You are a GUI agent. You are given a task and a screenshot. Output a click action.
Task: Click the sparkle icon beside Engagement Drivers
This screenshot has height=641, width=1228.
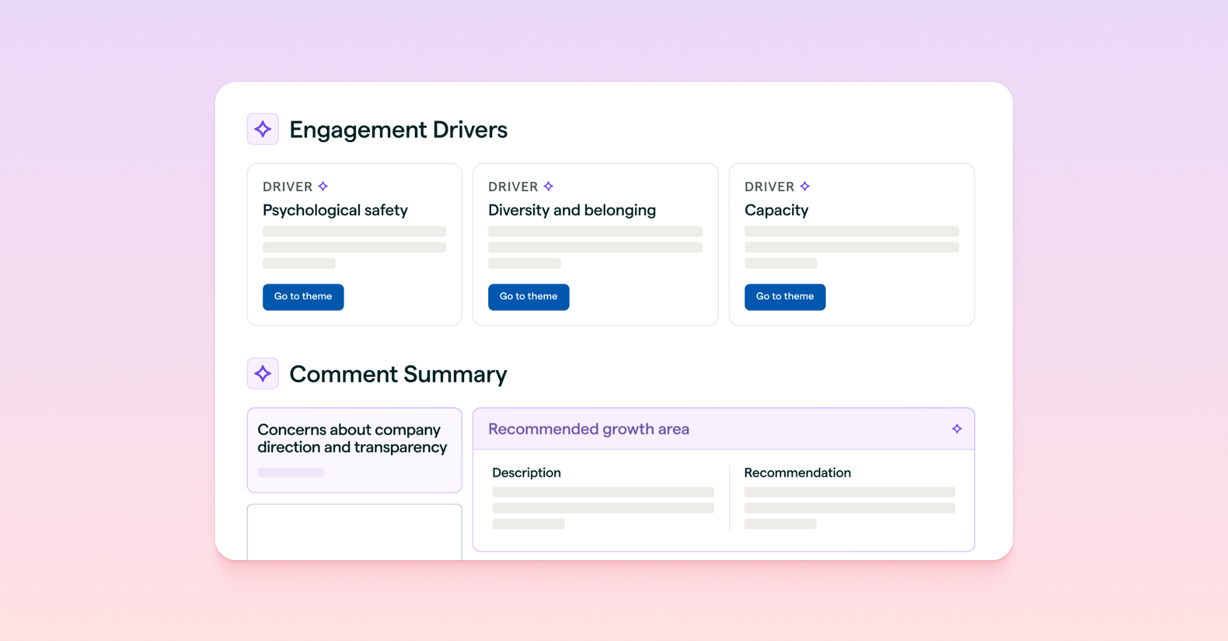tap(263, 129)
